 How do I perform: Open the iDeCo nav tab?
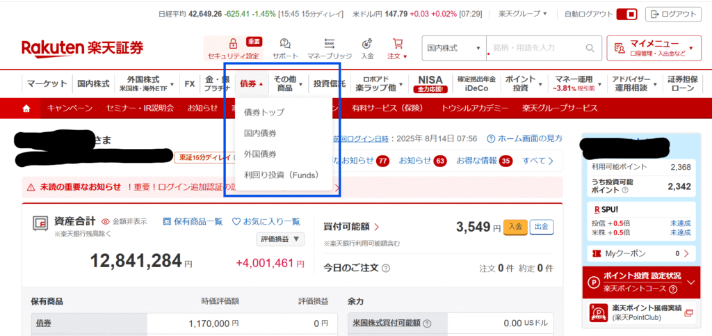[476, 83]
